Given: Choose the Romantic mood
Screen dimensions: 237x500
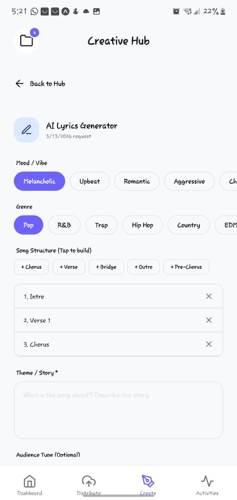Looking at the screenshot, I should (x=137, y=181).
